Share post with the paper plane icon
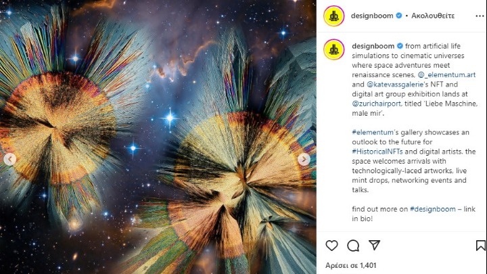Screen dimensions: 487x274 [x=375, y=245]
